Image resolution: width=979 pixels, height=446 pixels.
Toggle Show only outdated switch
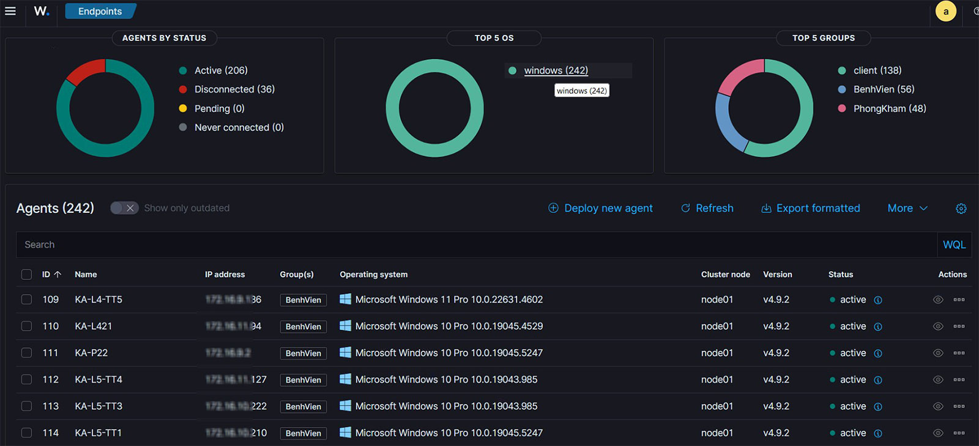tap(124, 208)
